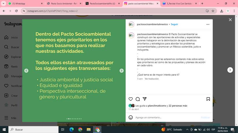Show hidden system tray icons chevron
The width and height of the screenshot is (238, 133).
187,130
